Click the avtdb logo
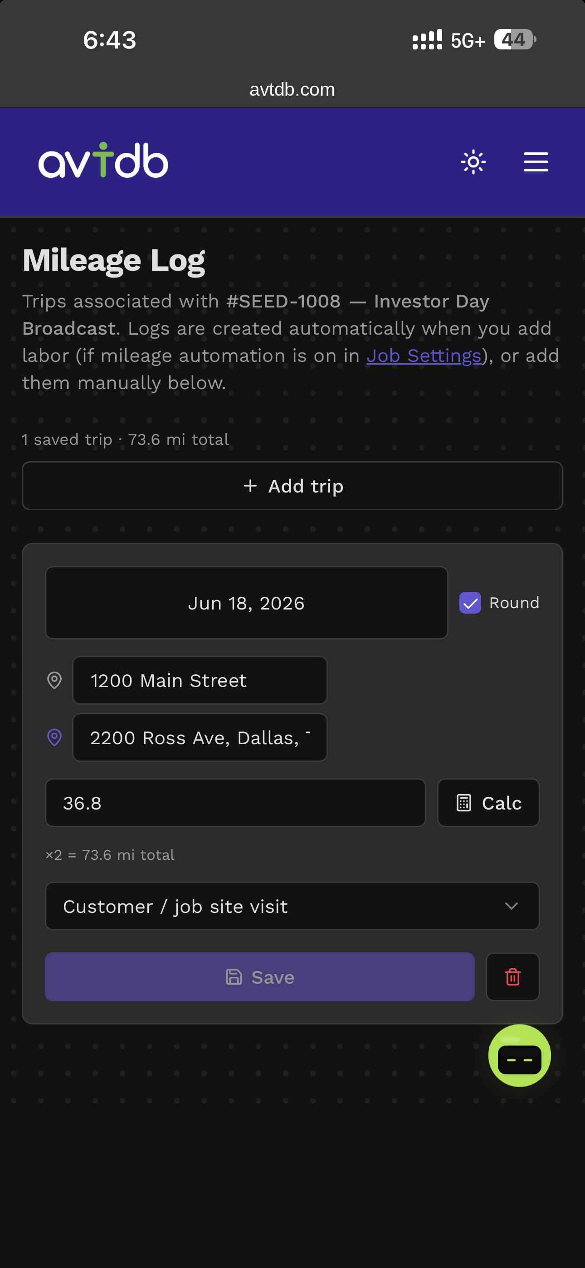This screenshot has width=585, height=1268. coord(103,160)
